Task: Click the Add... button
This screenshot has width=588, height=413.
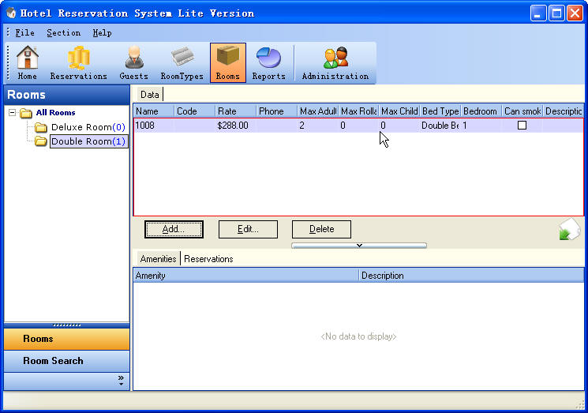Action: [174, 229]
